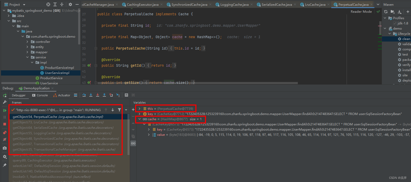Image resolution: width=411 pixels, height=182 pixels.
Task: Expand the 'this' variable node
Action: coord(139,109)
